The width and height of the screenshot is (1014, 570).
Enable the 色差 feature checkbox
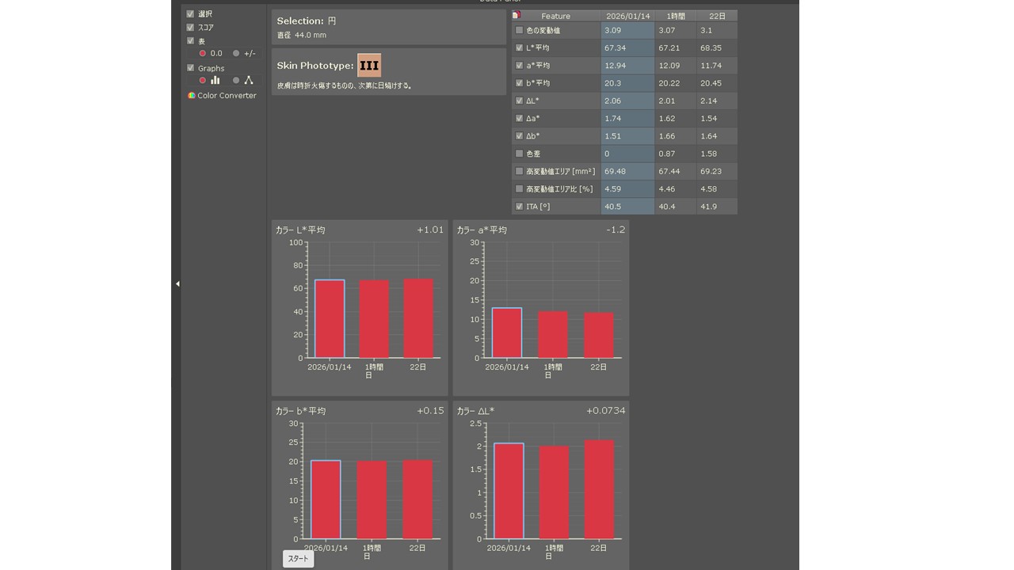click(519, 154)
